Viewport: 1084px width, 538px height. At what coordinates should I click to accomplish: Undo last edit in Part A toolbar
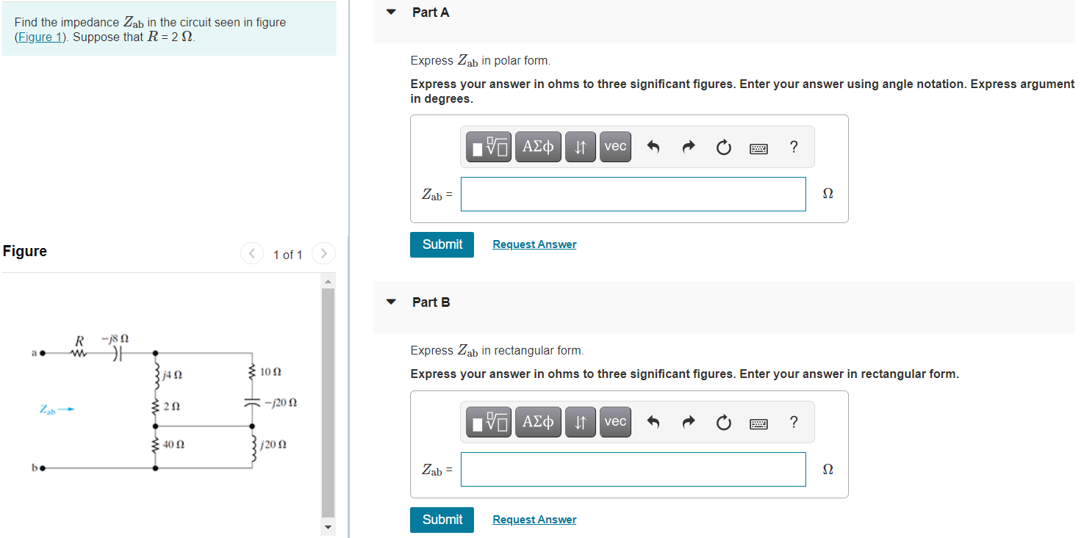(653, 148)
